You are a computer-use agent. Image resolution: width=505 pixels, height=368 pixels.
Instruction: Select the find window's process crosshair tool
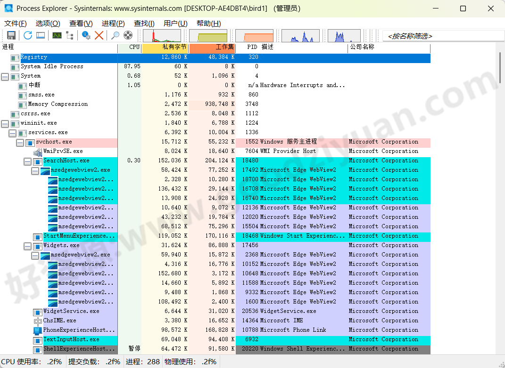tap(129, 35)
